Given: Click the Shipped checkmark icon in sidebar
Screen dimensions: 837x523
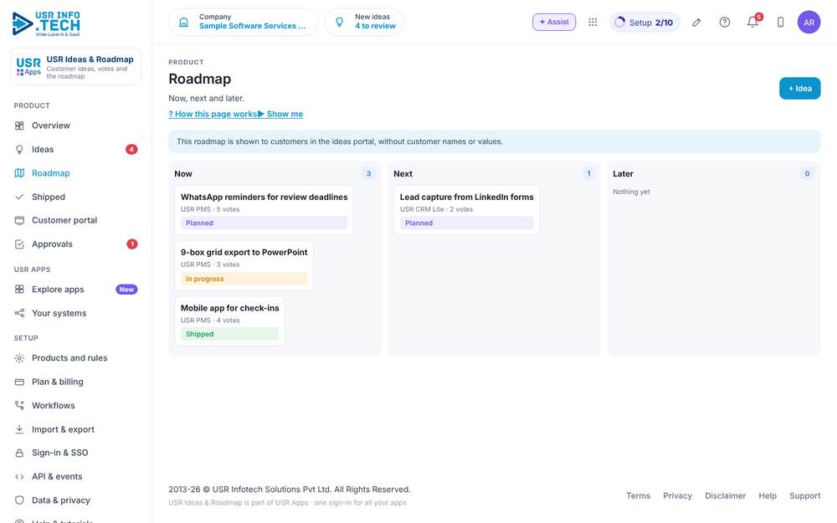Looking at the screenshot, I should (x=19, y=197).
